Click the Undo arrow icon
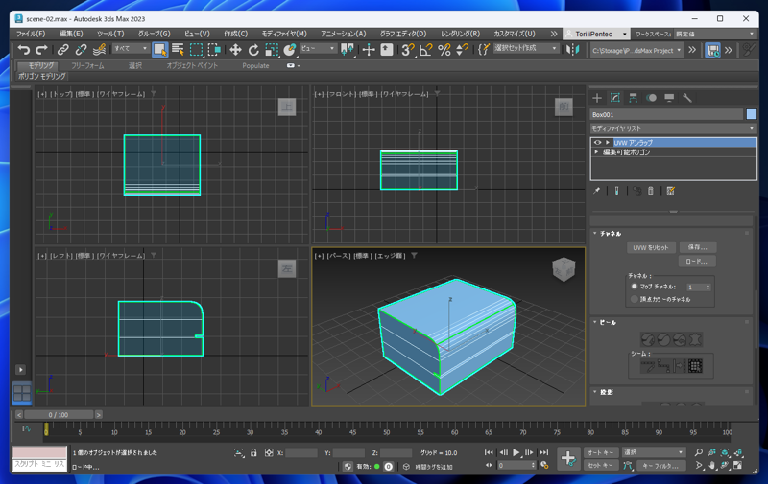Viewport: 768px width, 484px height. [x=23, y=50]
